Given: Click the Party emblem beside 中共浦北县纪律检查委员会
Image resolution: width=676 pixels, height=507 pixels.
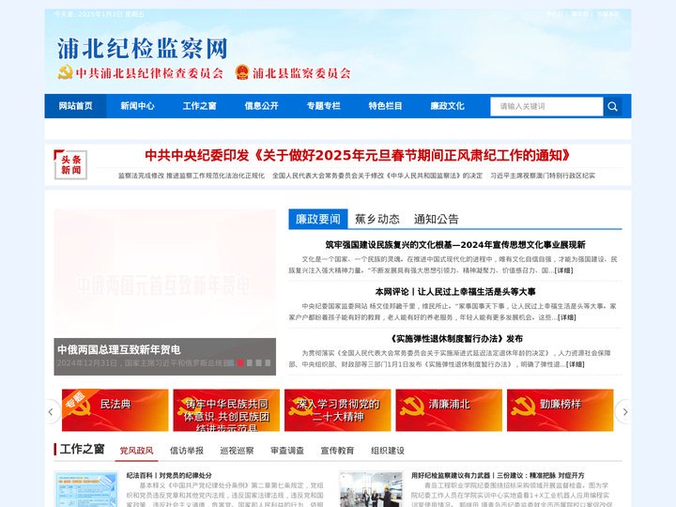Looking at the screenshot, I should coord(65,72).
